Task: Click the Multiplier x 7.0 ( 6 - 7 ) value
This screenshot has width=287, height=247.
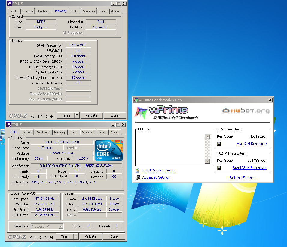Action: coord(45,204)
